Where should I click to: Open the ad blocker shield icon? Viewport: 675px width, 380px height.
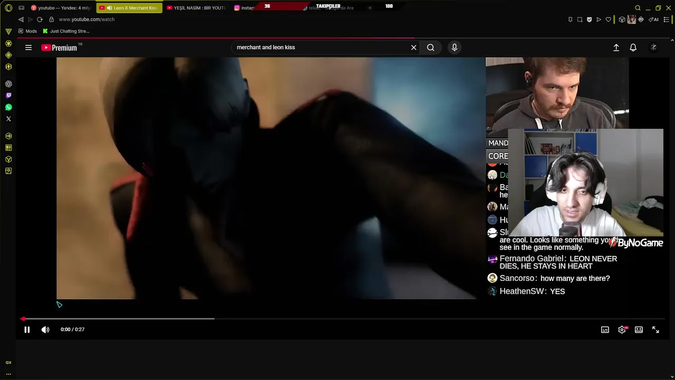(x=589, y=20)
